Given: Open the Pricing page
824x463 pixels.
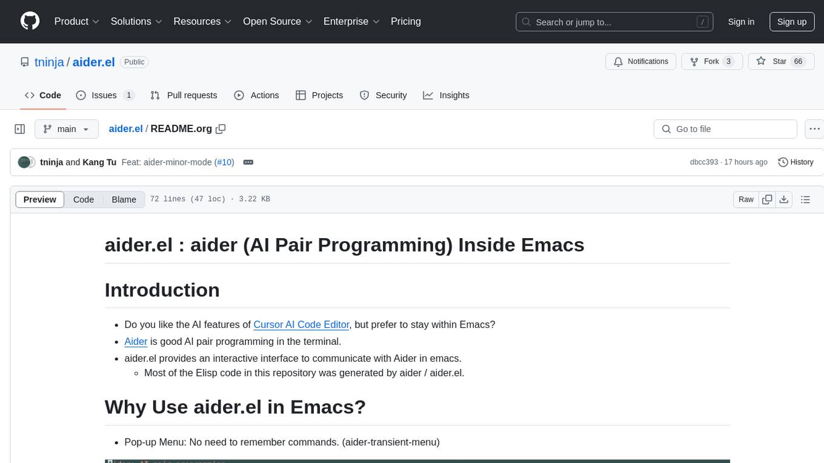Looking at the screenshot, I should pyautogui.click(x=406, y=21).
